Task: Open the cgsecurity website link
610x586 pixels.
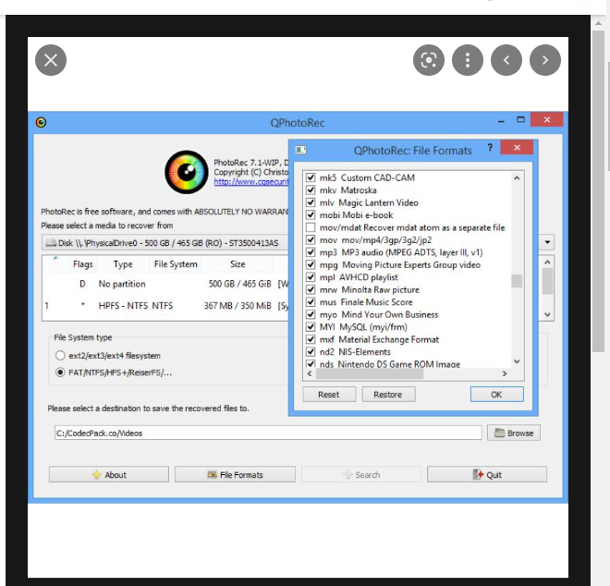Action: point(251,182)
